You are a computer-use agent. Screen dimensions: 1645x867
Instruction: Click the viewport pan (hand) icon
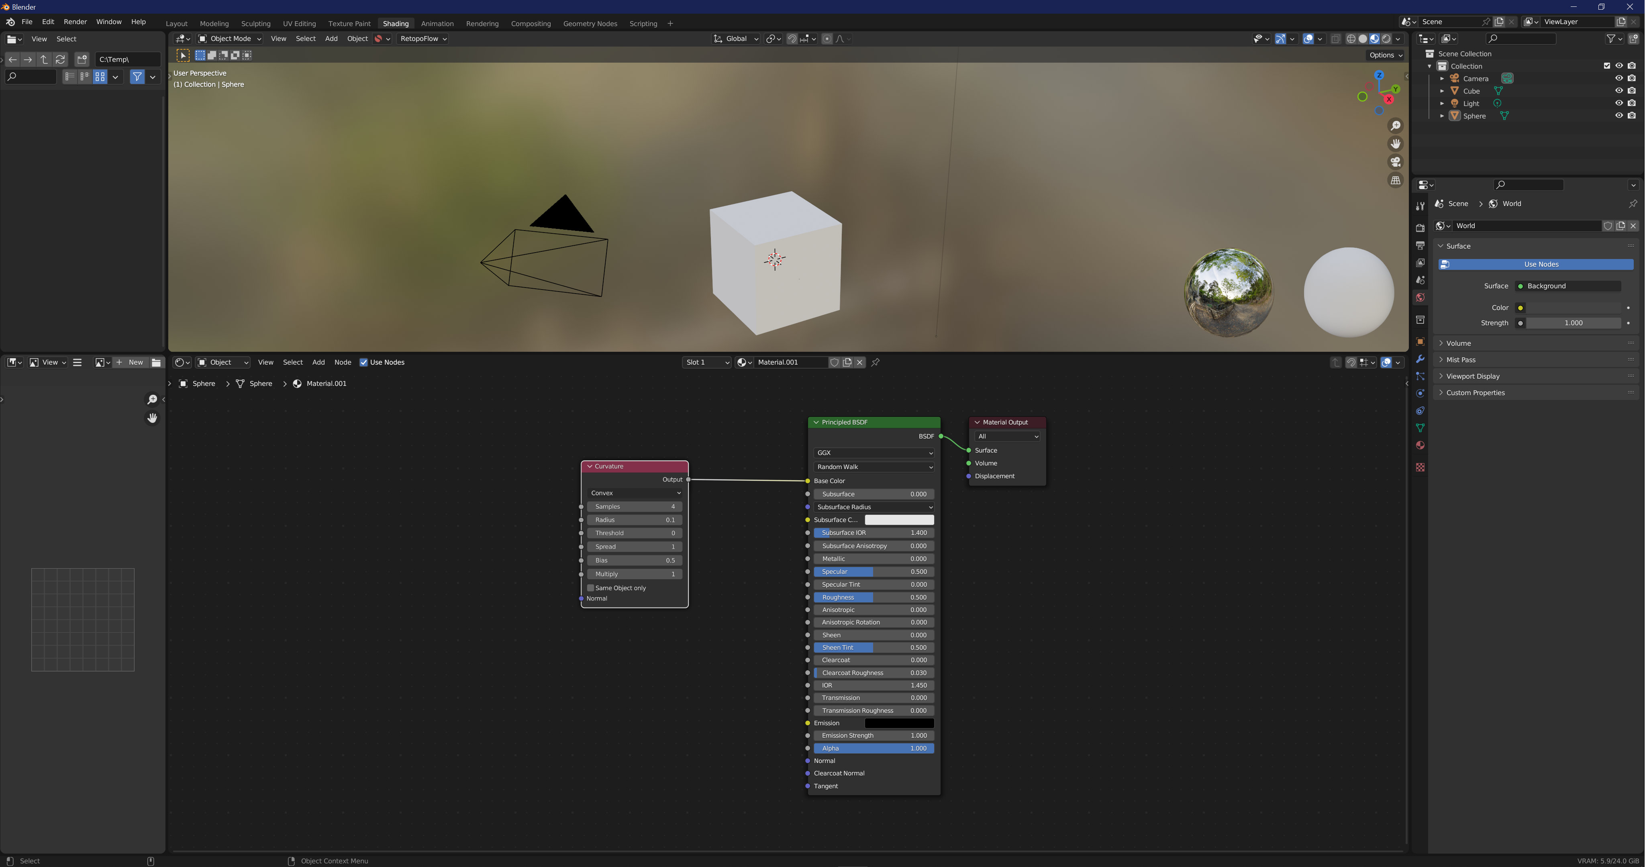[x=1395, y=144]
